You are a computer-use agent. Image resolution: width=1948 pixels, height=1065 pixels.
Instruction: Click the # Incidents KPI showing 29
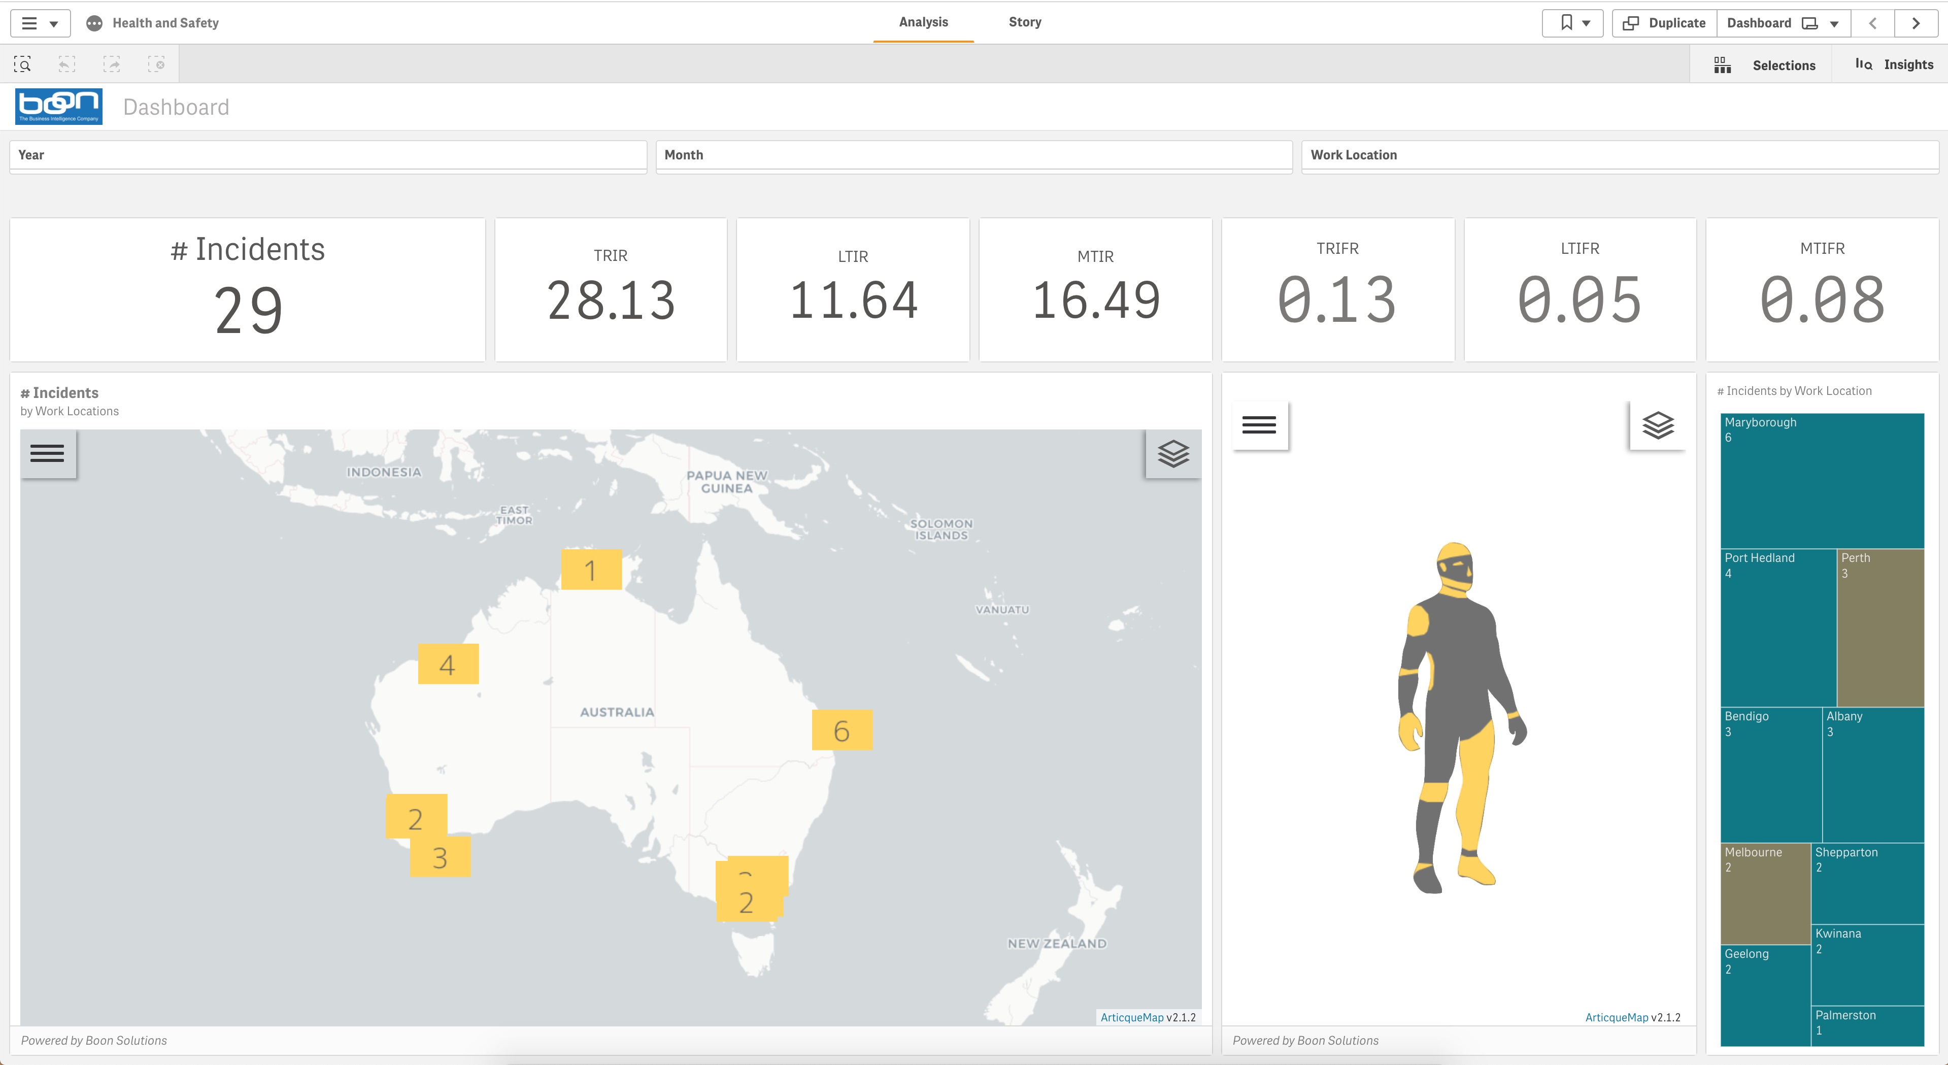point(248,289)
